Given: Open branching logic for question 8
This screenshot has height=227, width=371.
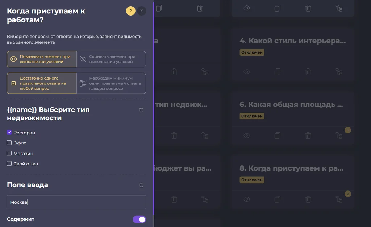Looking at the screenshot, I should (339, 199).
